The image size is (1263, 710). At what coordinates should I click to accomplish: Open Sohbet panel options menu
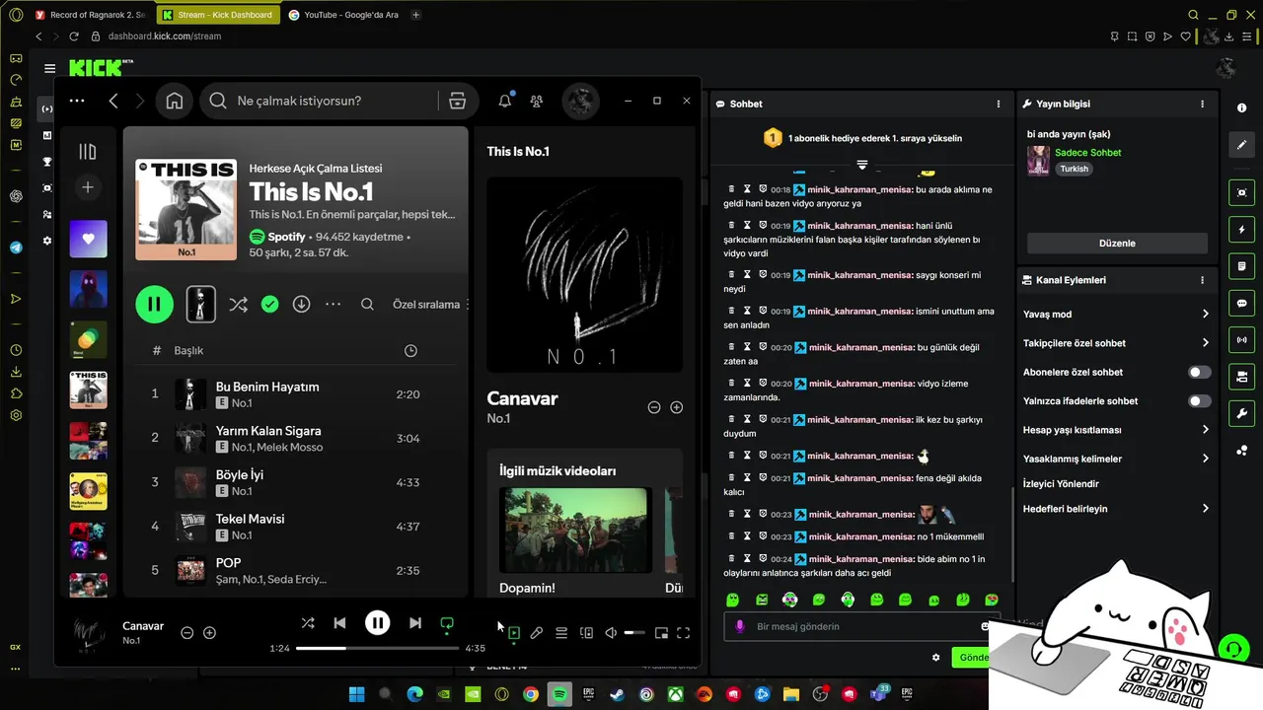pos(999,104)
